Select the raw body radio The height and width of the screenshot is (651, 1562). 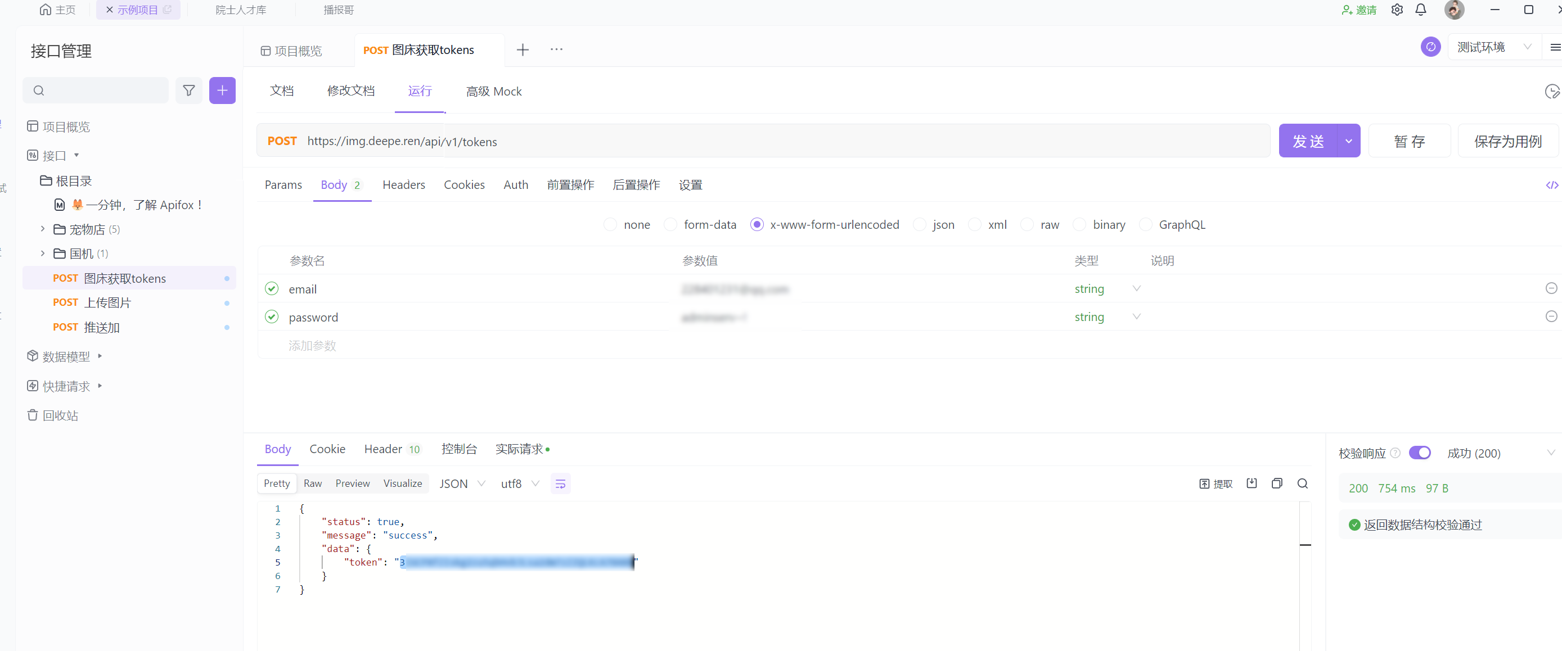click(1027, 225)
